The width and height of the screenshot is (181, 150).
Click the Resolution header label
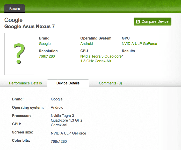pos(48,51)
